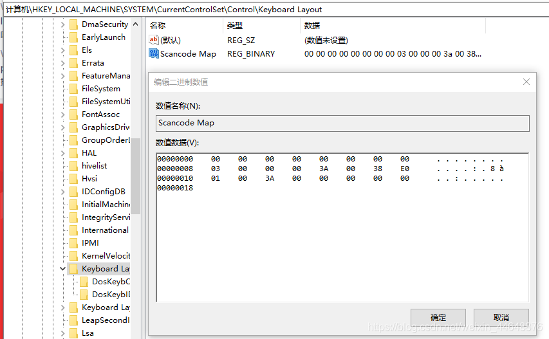Viewport: 549px width, 339px height.
Task: Click the hivelist folder icon
Action: [73, 166]
